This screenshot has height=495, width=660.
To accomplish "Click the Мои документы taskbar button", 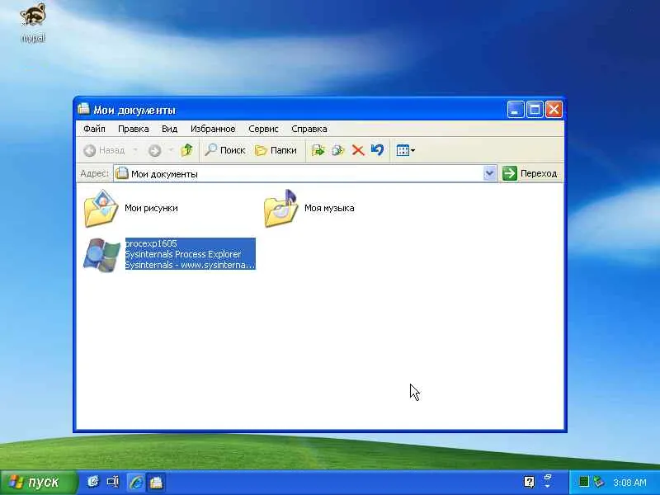I will [x=156, y=483].
